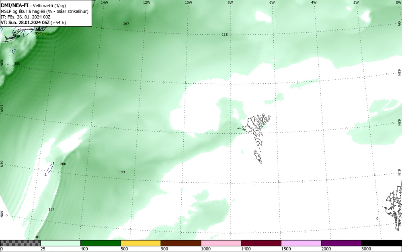
Task: Click the '8W' longitude label
Action: click(230, 2)
